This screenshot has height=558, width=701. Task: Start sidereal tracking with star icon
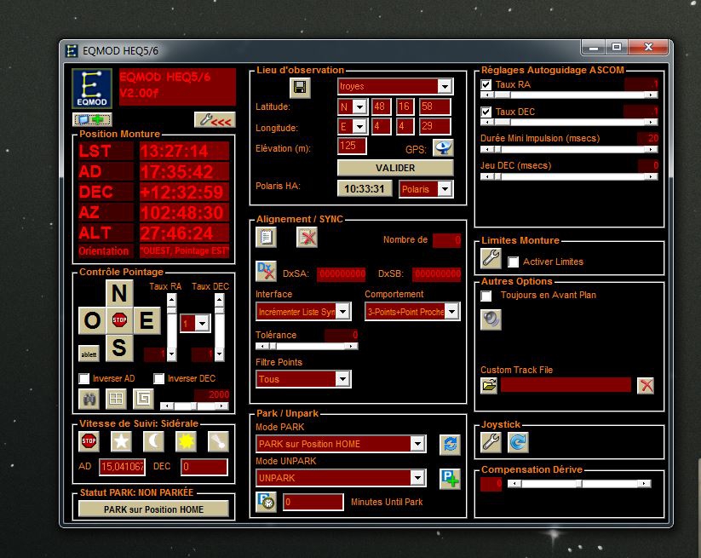(121, 441)
